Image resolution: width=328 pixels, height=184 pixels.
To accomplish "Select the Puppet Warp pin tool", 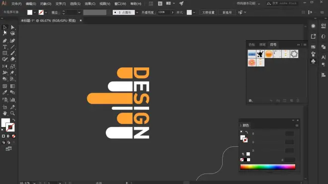I will click(12, 73).
